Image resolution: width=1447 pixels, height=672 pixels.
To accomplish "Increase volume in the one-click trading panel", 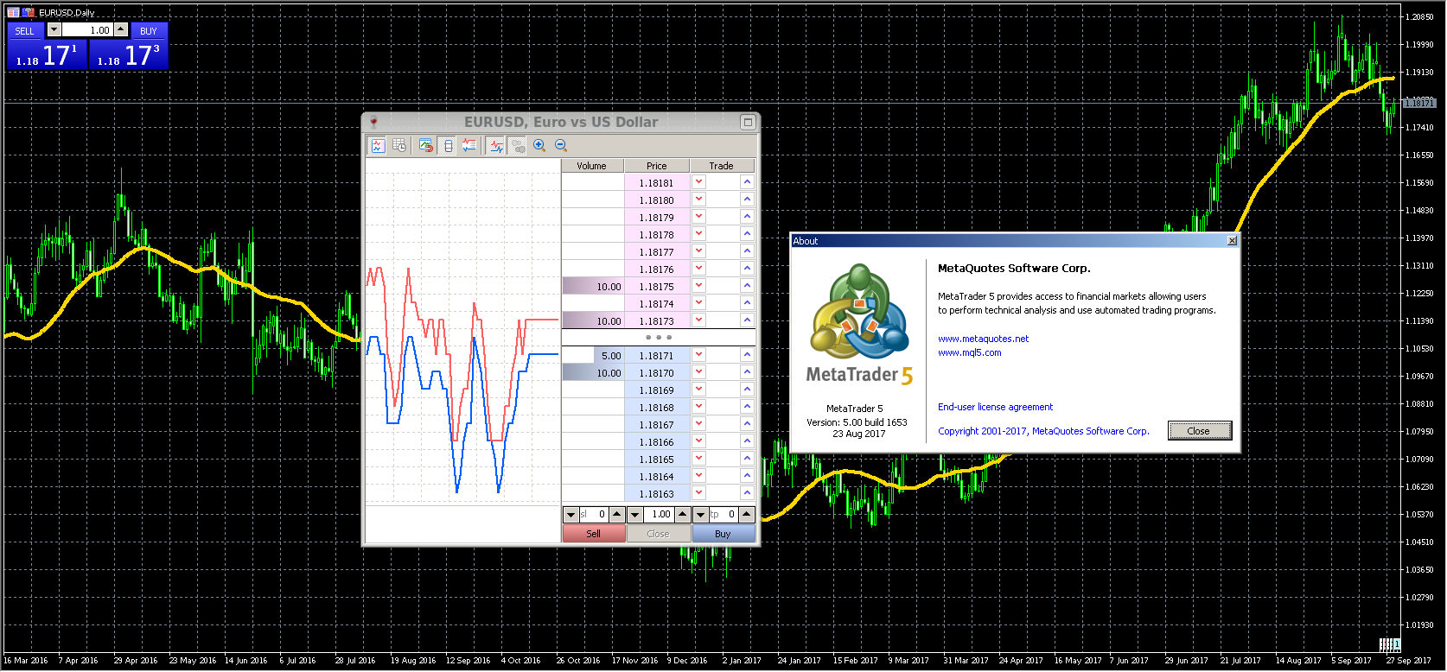I will [121, 30].
